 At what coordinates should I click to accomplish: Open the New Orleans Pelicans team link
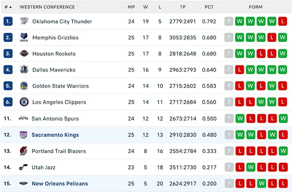point(60,183)
